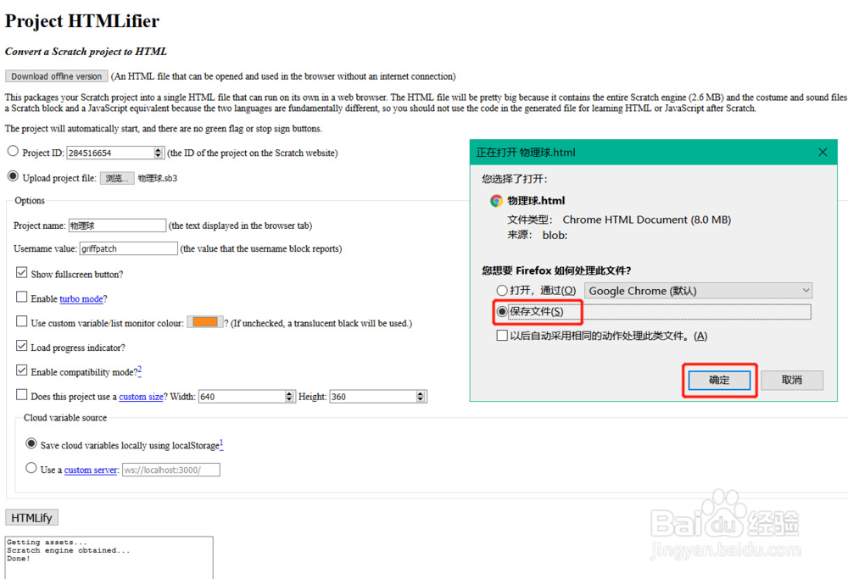The height and width of the screenshot is (579, 848).
Task: Click the Width field stepper arrows
Action: 289,396
